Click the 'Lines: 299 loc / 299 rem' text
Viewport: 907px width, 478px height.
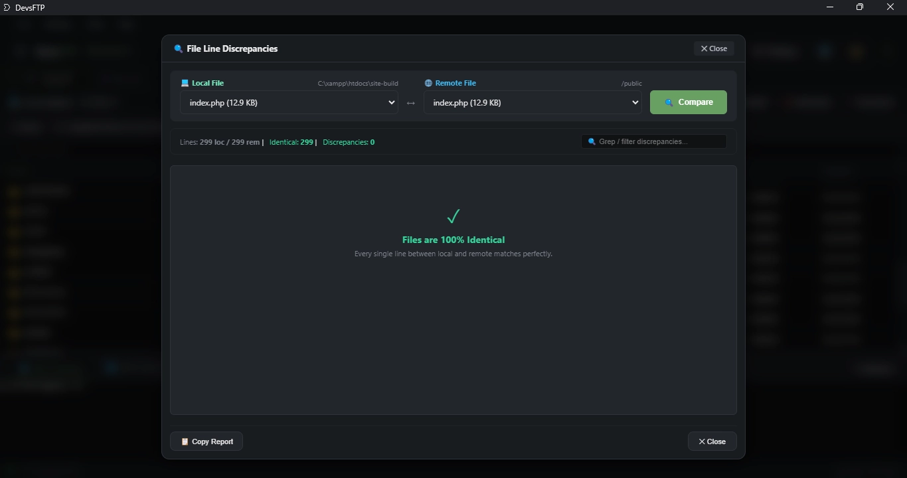point(220,142)
